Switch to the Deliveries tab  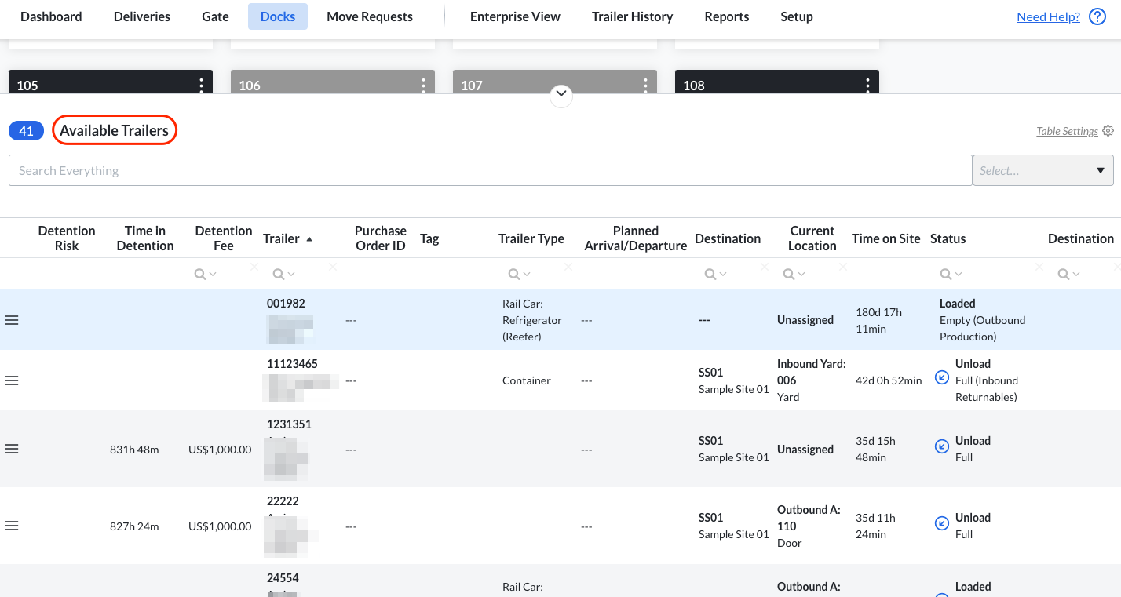(x=141, y=16)
